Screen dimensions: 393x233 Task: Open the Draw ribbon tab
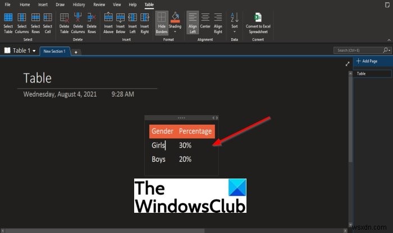coord(60,4)
